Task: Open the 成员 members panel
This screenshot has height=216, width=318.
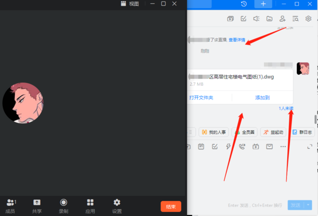Action: [x=11, y=205]
